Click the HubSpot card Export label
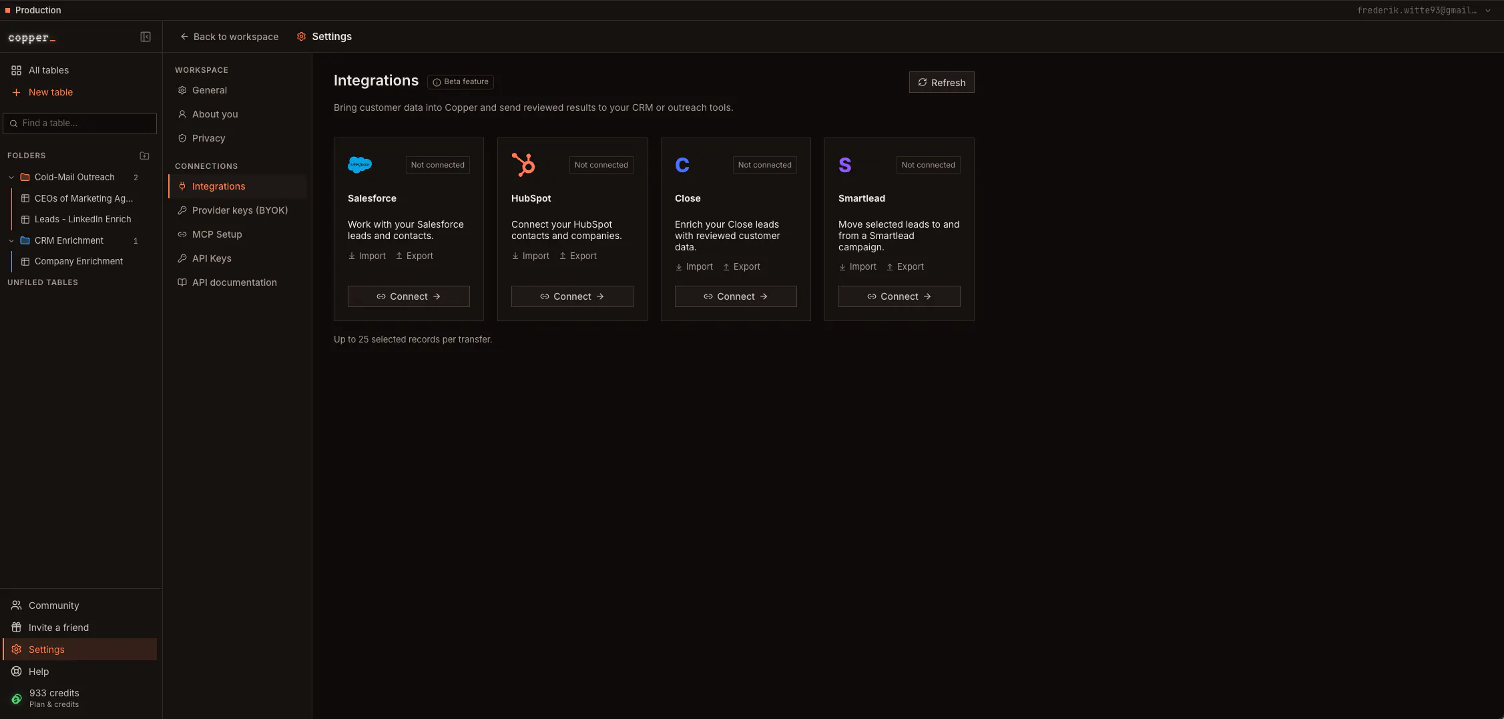Viewport: 1504px width, 719px height. pos(578,256)
